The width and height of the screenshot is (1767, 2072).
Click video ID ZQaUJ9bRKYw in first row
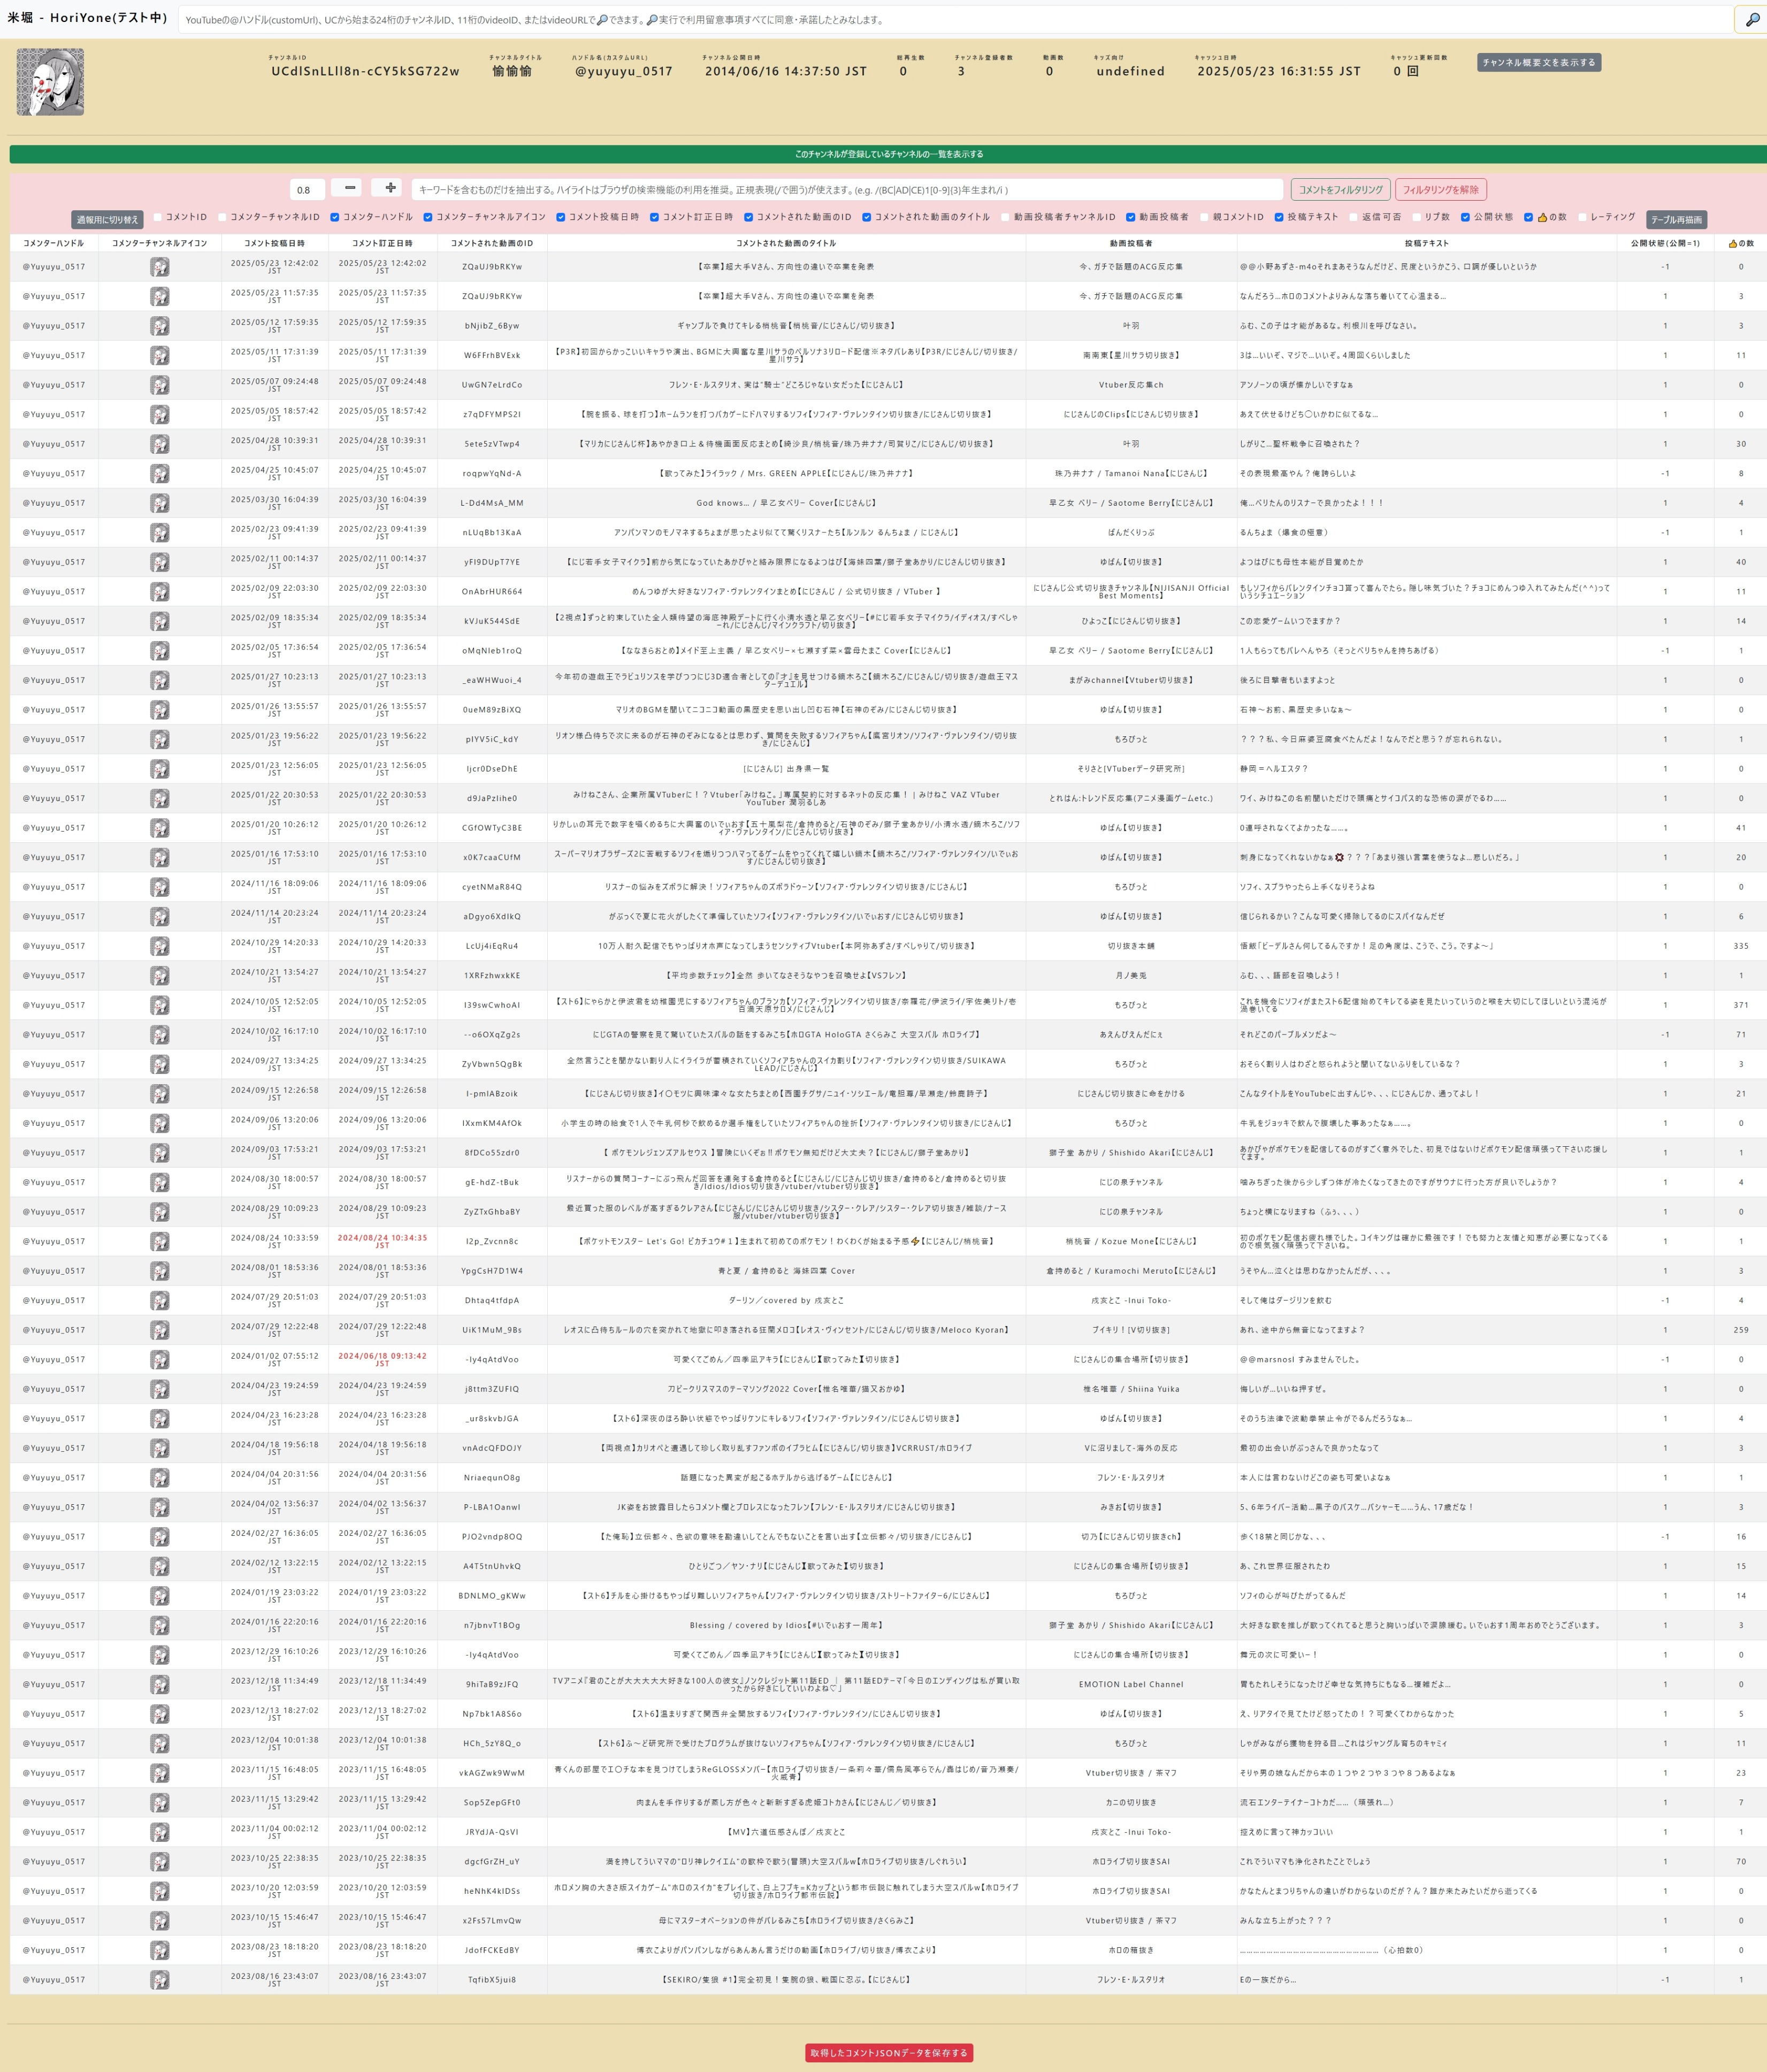tap(492, 267)
